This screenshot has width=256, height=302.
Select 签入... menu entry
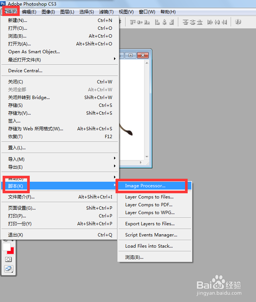tap(60, 121)
